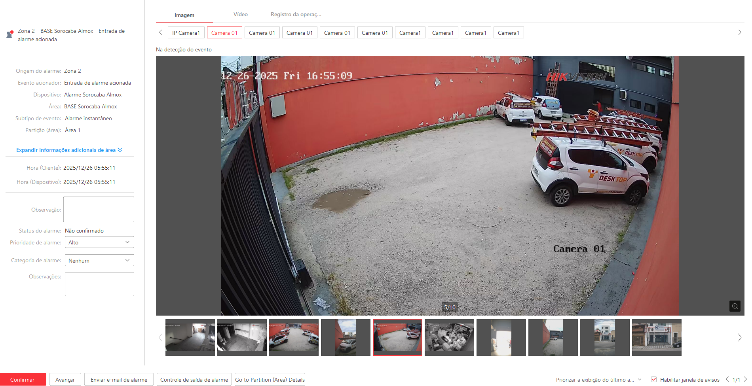This screenshot has width=752, height=386.
Task: Toggle Habilitar janela de avisos checkbox
Action: tap(654, 380)
